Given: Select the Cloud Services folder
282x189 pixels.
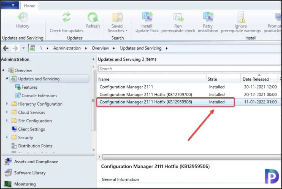Looking at the screenshot, I should click(31, 113).
